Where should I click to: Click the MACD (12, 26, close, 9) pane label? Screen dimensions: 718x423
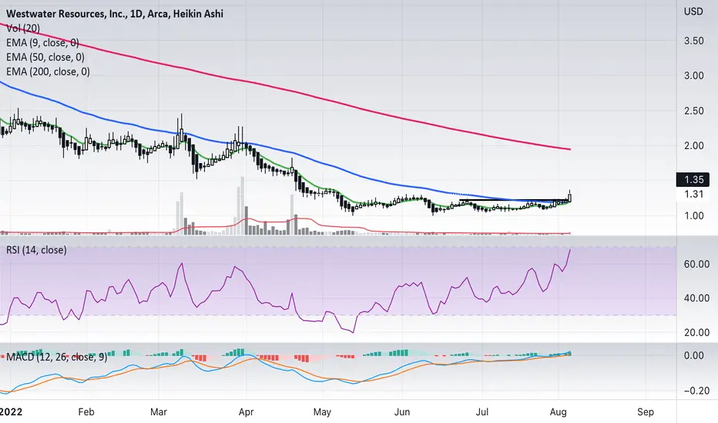click(56, 357)
